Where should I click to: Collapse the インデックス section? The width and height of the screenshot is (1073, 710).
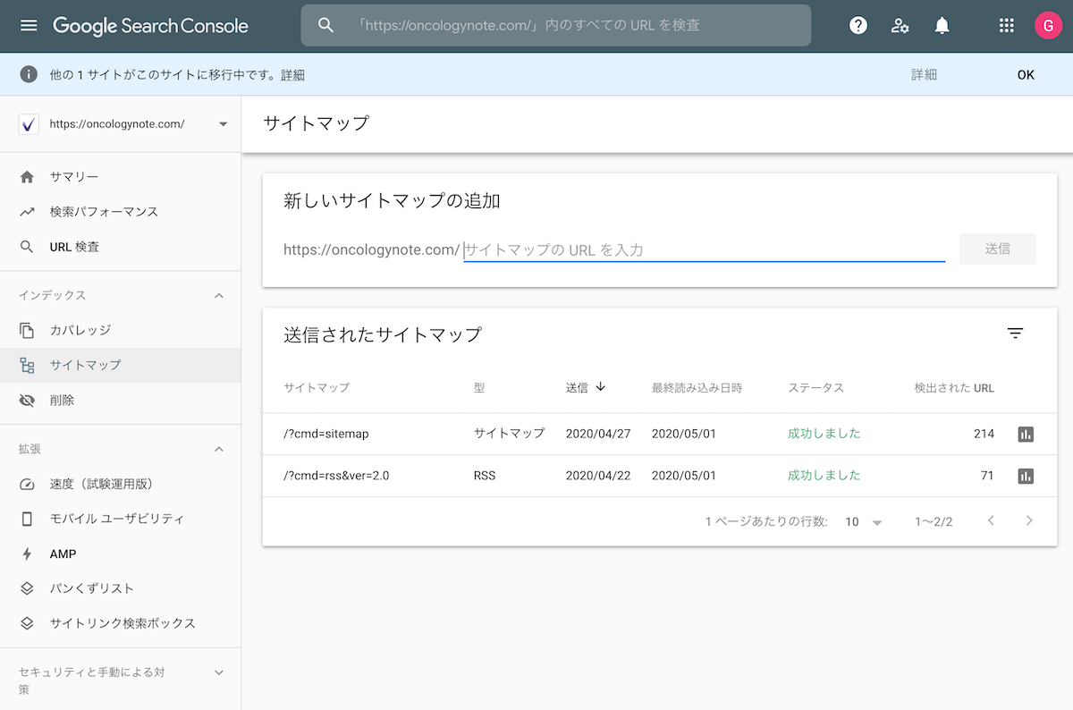[219, 295]
